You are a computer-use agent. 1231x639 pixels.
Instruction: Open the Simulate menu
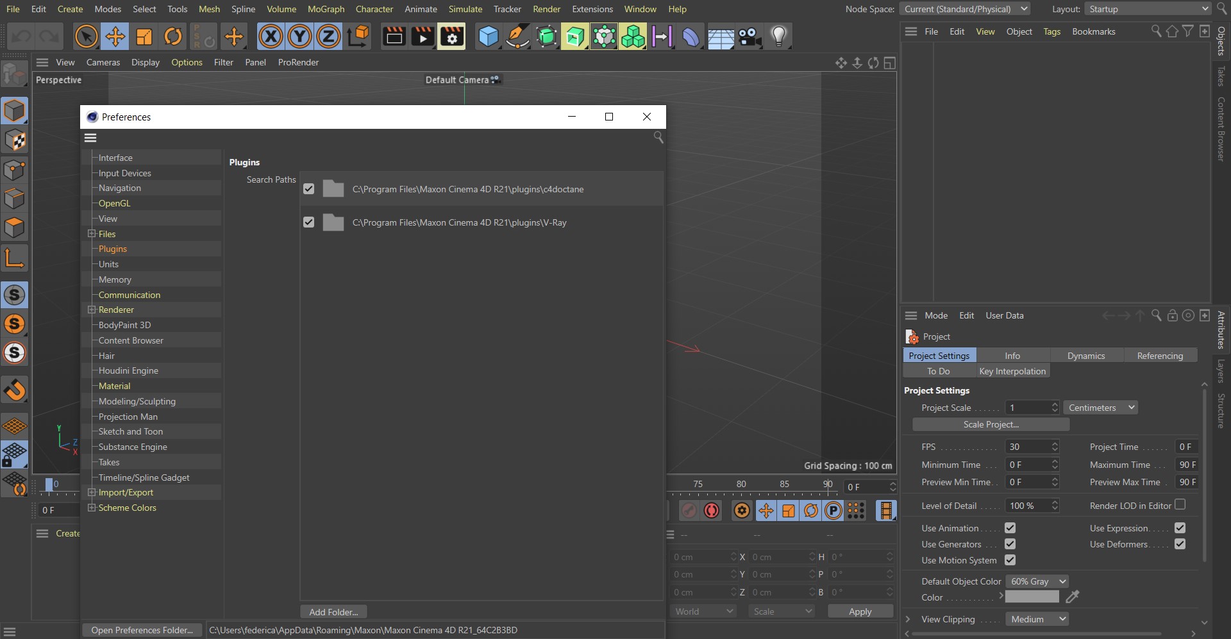click(465, 9)
